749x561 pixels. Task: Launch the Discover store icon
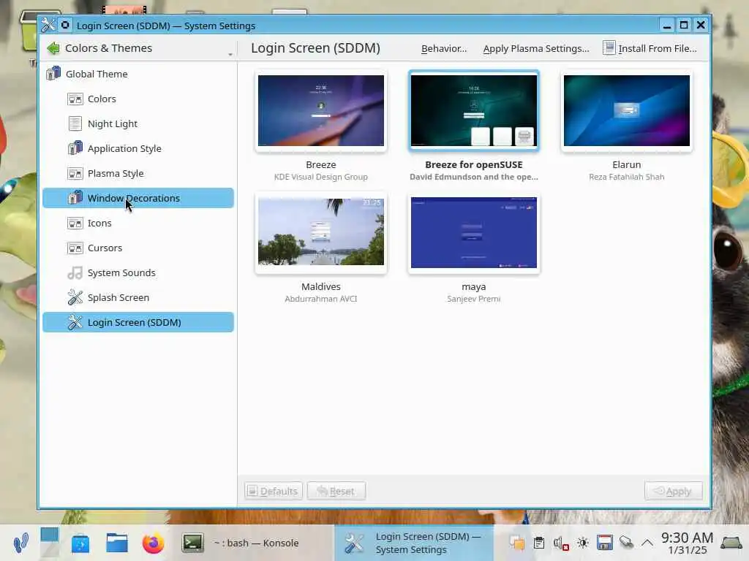tap(80, 543)
